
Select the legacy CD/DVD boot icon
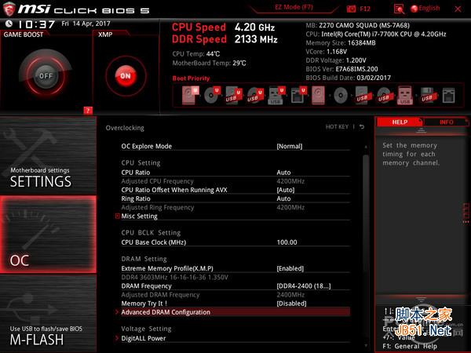pyautogui.click(x=341, y=96)
